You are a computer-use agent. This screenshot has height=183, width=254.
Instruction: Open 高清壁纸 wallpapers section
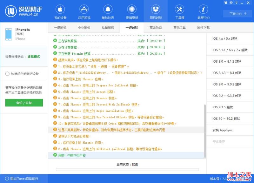coord(132,12)
